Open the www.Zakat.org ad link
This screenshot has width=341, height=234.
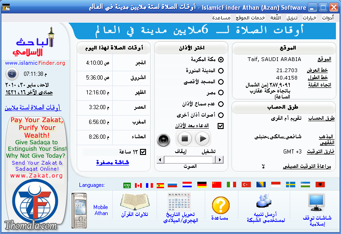coord(37,175)
